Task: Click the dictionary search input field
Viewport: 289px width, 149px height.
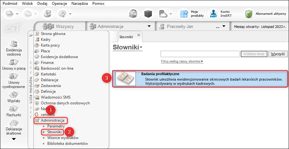Action: (x=200, y=54)
